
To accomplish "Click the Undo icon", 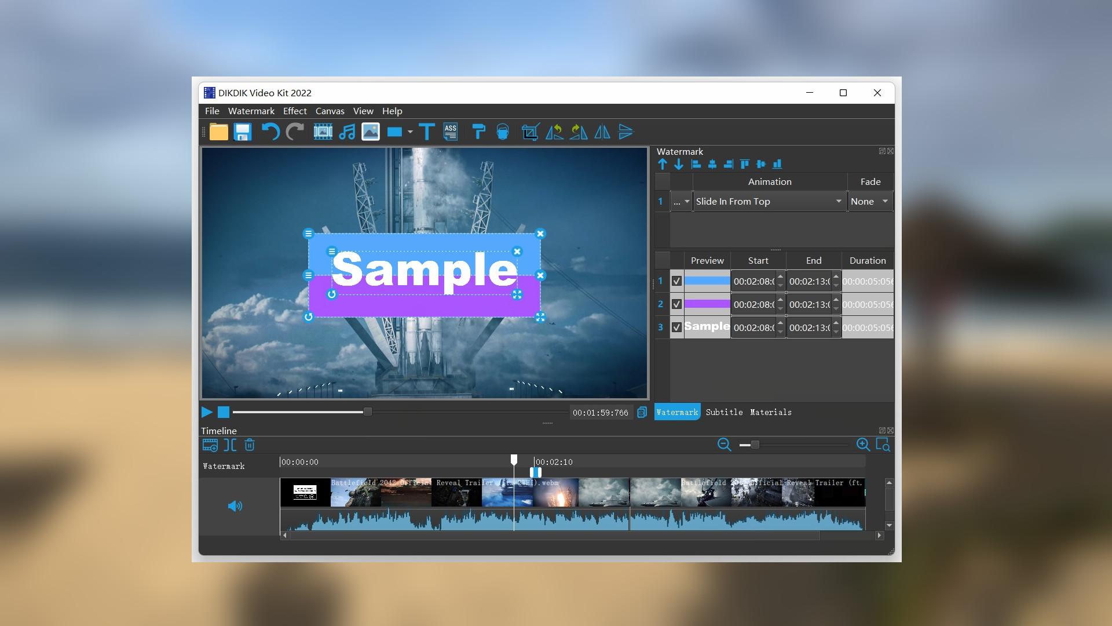I will [270, 132].
